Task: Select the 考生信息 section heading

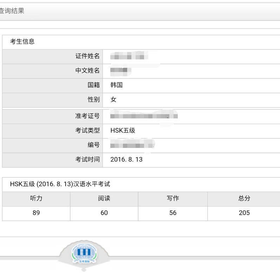Action: 22,41
